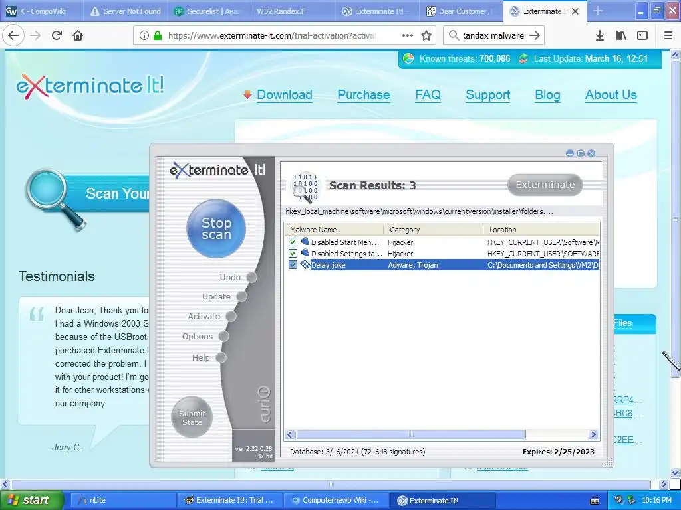Open page actions three-dot menu
This screenshot has height=510, width=681.
click(x=408, y=36)
